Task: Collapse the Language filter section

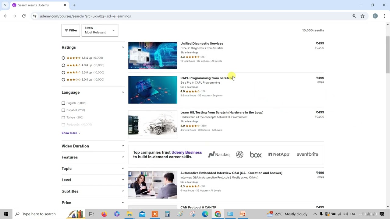Action: coord(123,92)
